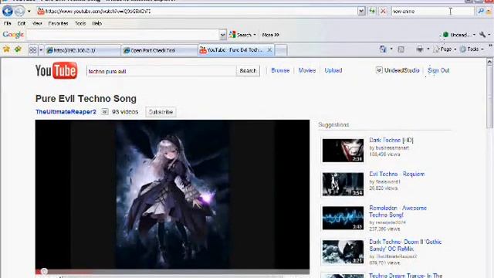494x278 pixels.
Task: Close the YouTube tab with its X
Action: pyautogui.click(x=269, y=49)
